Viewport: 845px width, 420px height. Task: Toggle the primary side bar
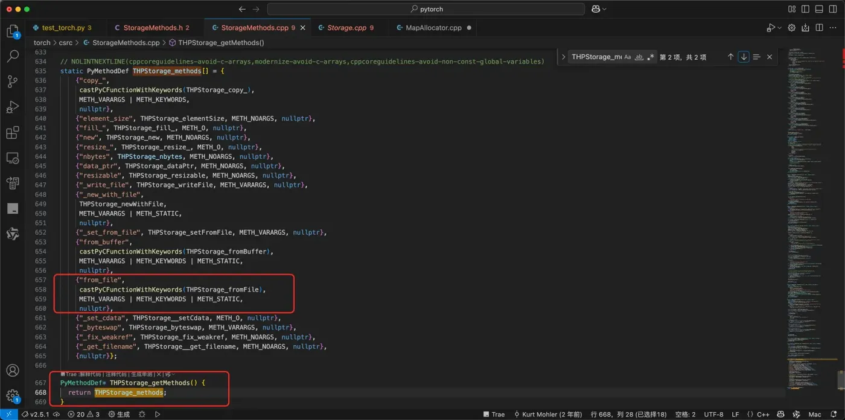click(x=805, y=9)
